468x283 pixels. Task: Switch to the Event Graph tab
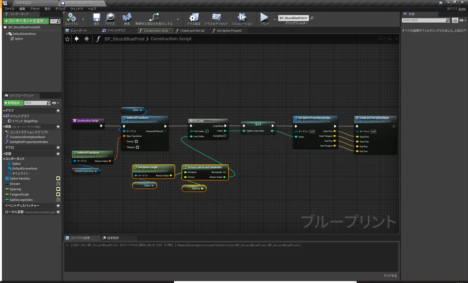tap(116, 31)
